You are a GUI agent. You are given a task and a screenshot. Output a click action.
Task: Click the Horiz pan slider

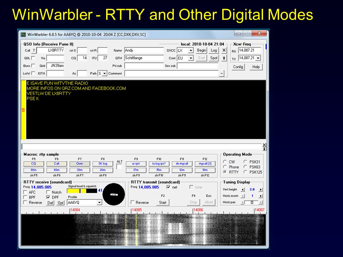point(252,202)
